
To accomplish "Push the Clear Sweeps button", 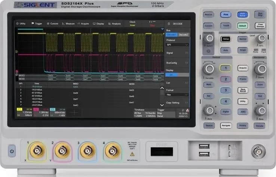I will 260,25.
